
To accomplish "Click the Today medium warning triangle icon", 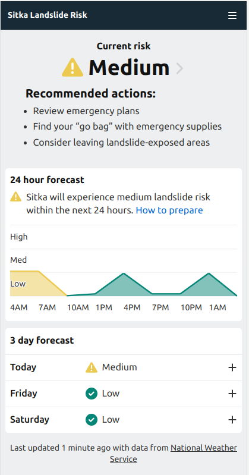I will 92,367.
